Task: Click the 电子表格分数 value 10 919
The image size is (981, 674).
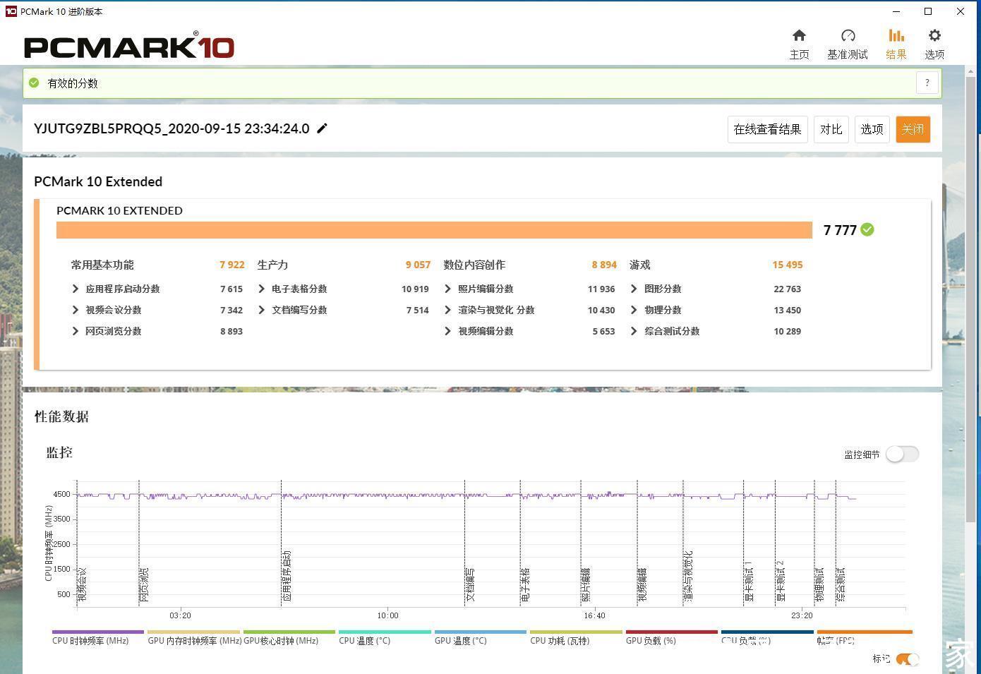Action: tap(415, 289)
